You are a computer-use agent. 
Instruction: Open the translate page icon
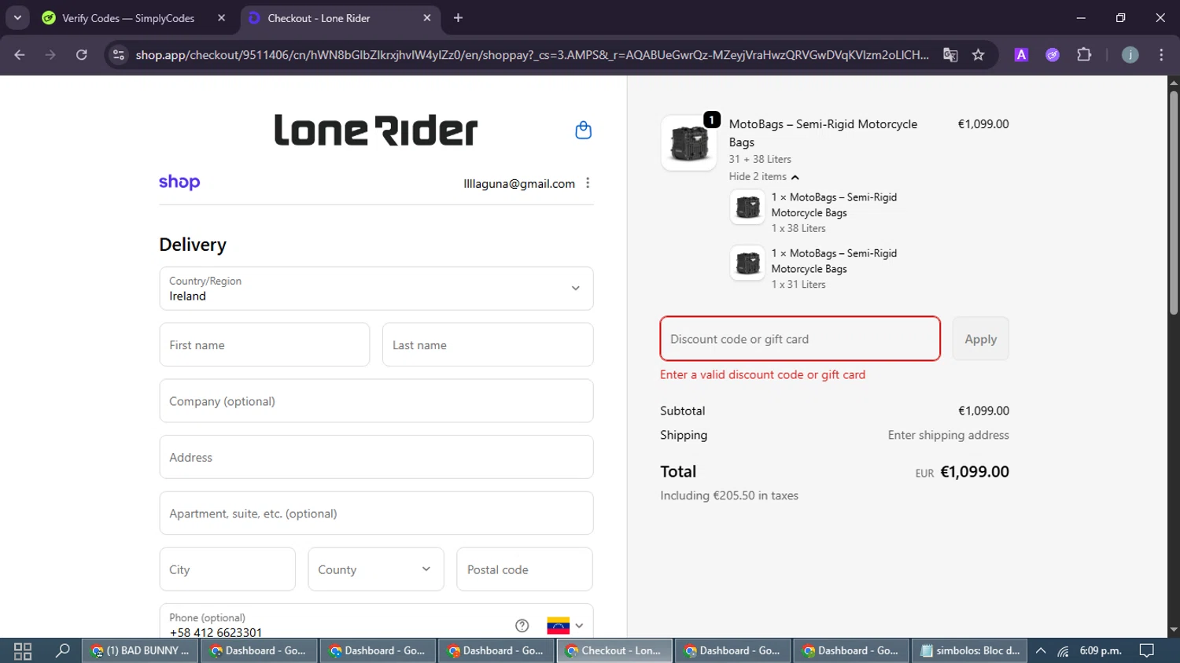(950, 55)
